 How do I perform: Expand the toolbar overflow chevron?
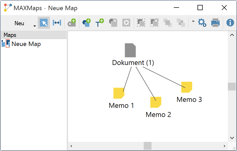click(193, 21)
